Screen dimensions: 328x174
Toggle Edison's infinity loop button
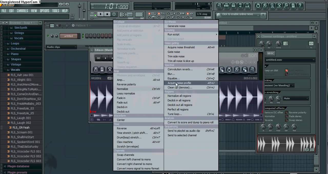(98, 58)
